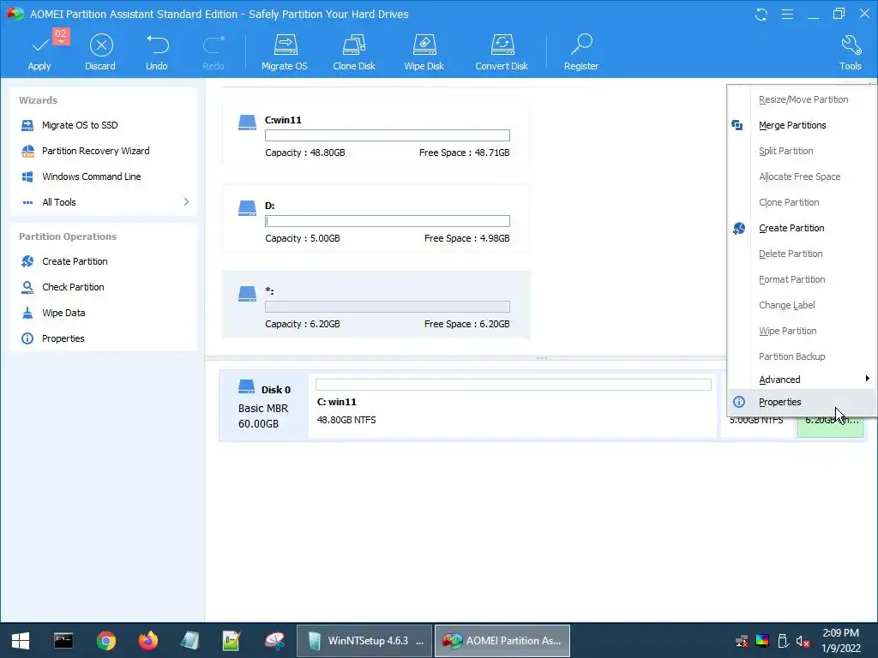Open the Windows Start menu

point(21,641)
